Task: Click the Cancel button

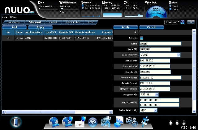Action: pyautogui.click(x=152, y=27)
